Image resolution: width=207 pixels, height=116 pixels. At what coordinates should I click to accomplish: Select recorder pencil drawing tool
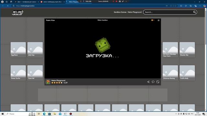[x=123, y=1]
